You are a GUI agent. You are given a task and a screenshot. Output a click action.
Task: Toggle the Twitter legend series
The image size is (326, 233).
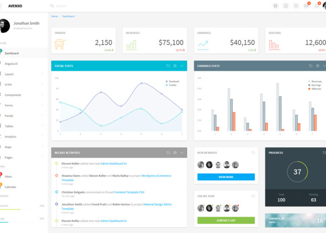pyautogui.click(x=171, y=85)
